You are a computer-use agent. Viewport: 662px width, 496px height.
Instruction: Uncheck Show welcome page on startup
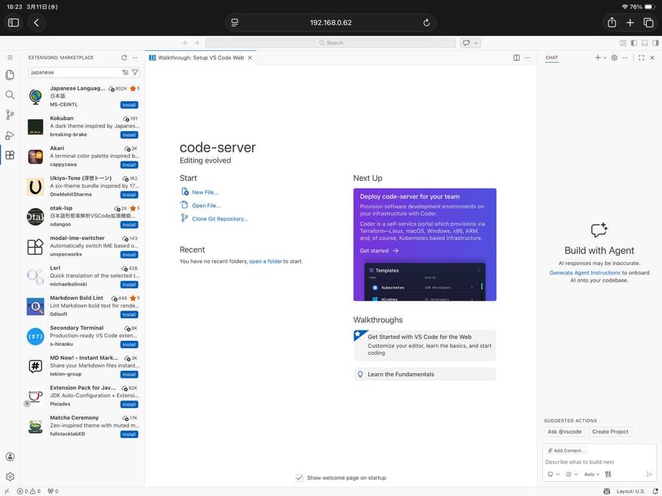point(299,478)
